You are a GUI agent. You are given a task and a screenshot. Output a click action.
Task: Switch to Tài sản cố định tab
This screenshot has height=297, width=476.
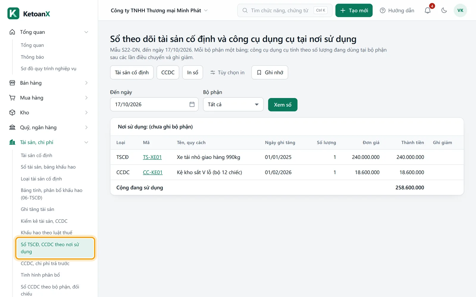pos(132,72)
